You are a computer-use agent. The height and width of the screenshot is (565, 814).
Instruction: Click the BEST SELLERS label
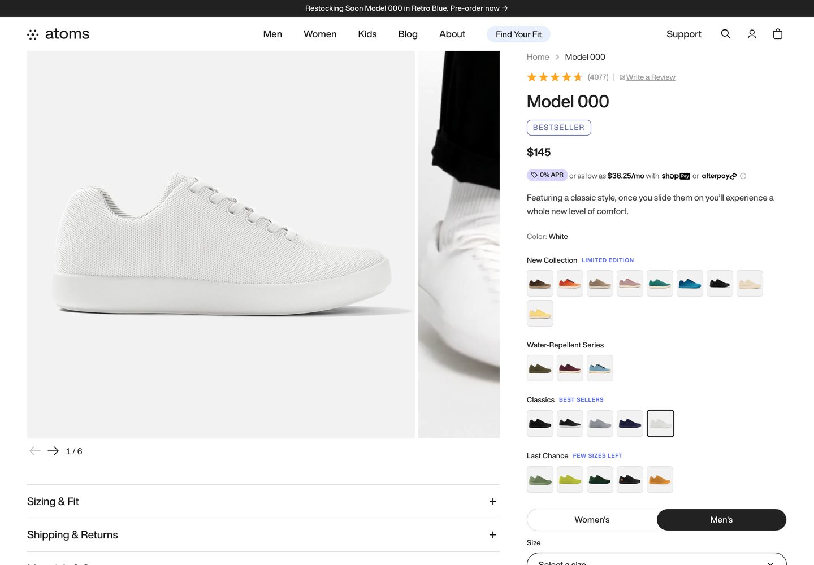click(x=581, y=400)
